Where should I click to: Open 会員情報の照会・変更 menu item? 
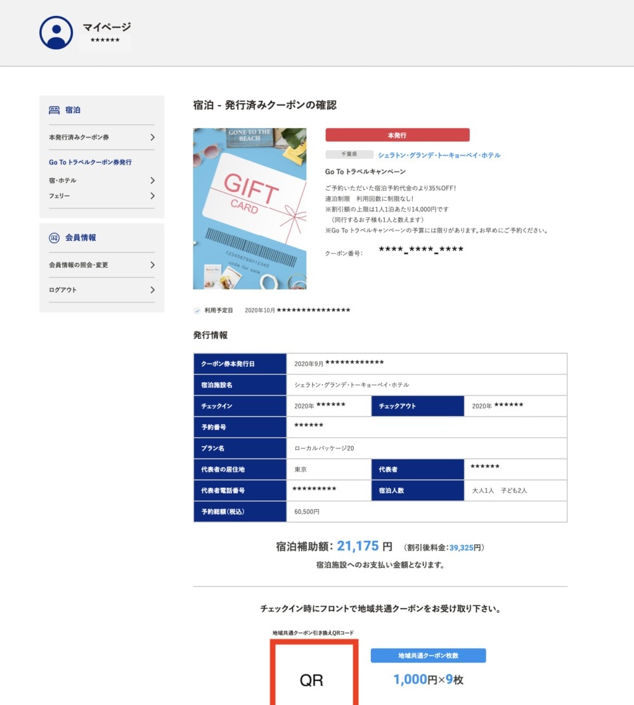tap(101, 265)
